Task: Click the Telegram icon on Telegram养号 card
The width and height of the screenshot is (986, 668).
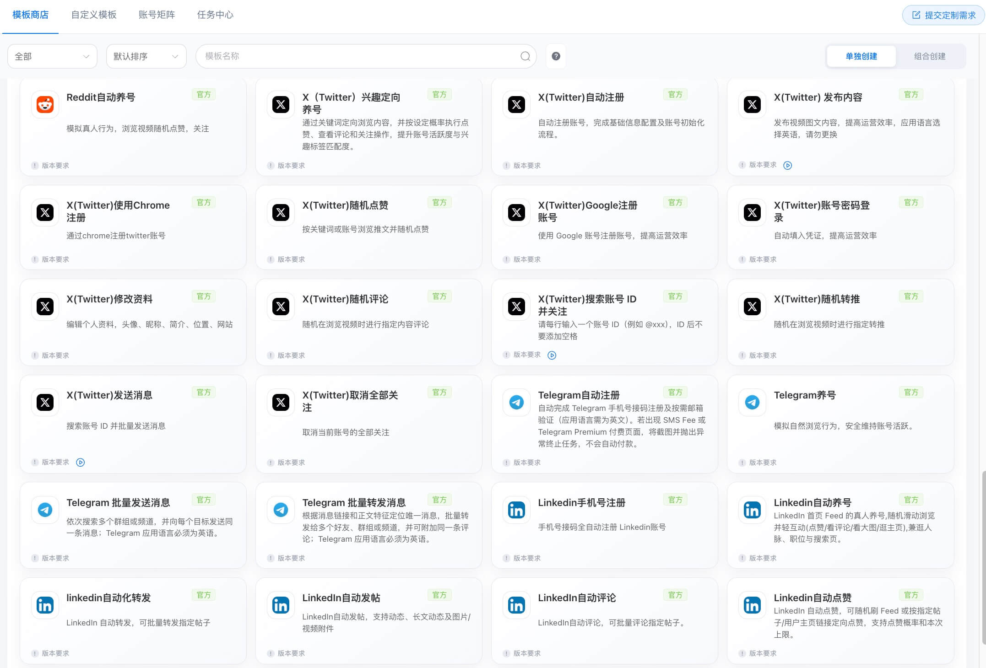Action: tap(752, 402)
